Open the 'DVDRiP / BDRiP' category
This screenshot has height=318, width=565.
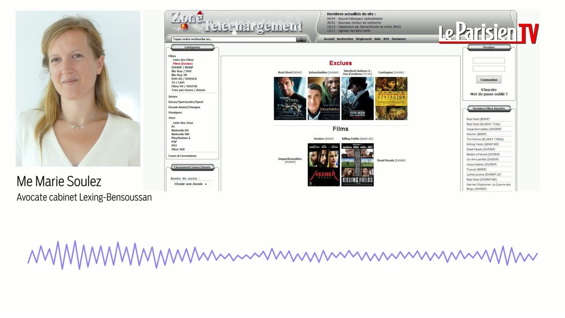(x=182, y=68)
